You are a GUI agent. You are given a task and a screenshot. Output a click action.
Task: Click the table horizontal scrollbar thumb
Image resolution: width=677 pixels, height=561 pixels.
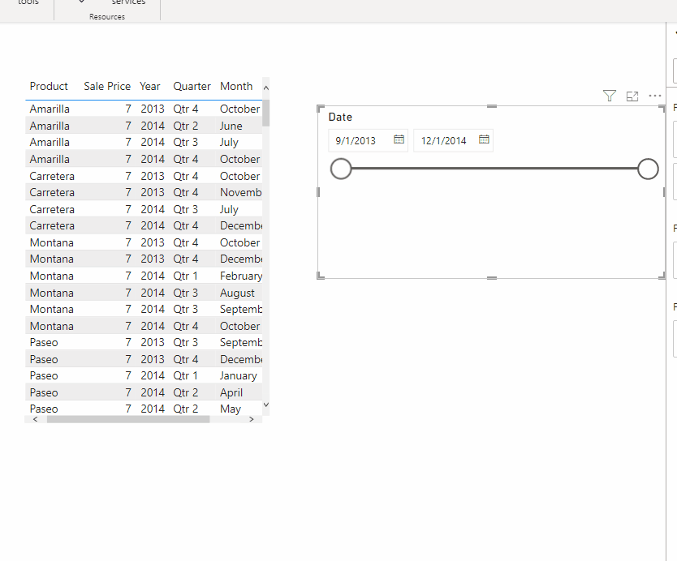(x=128, y=419)
